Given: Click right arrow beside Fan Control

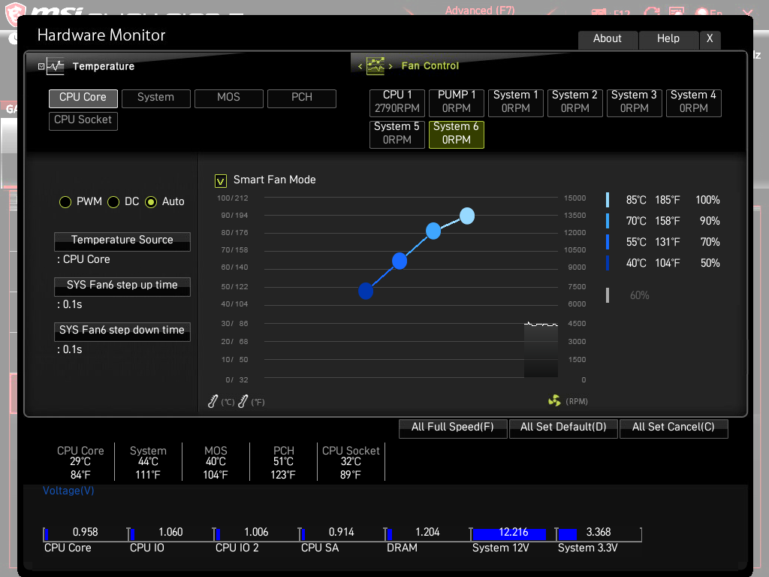Looking at the screenshot, I should (x=391, y=67).
